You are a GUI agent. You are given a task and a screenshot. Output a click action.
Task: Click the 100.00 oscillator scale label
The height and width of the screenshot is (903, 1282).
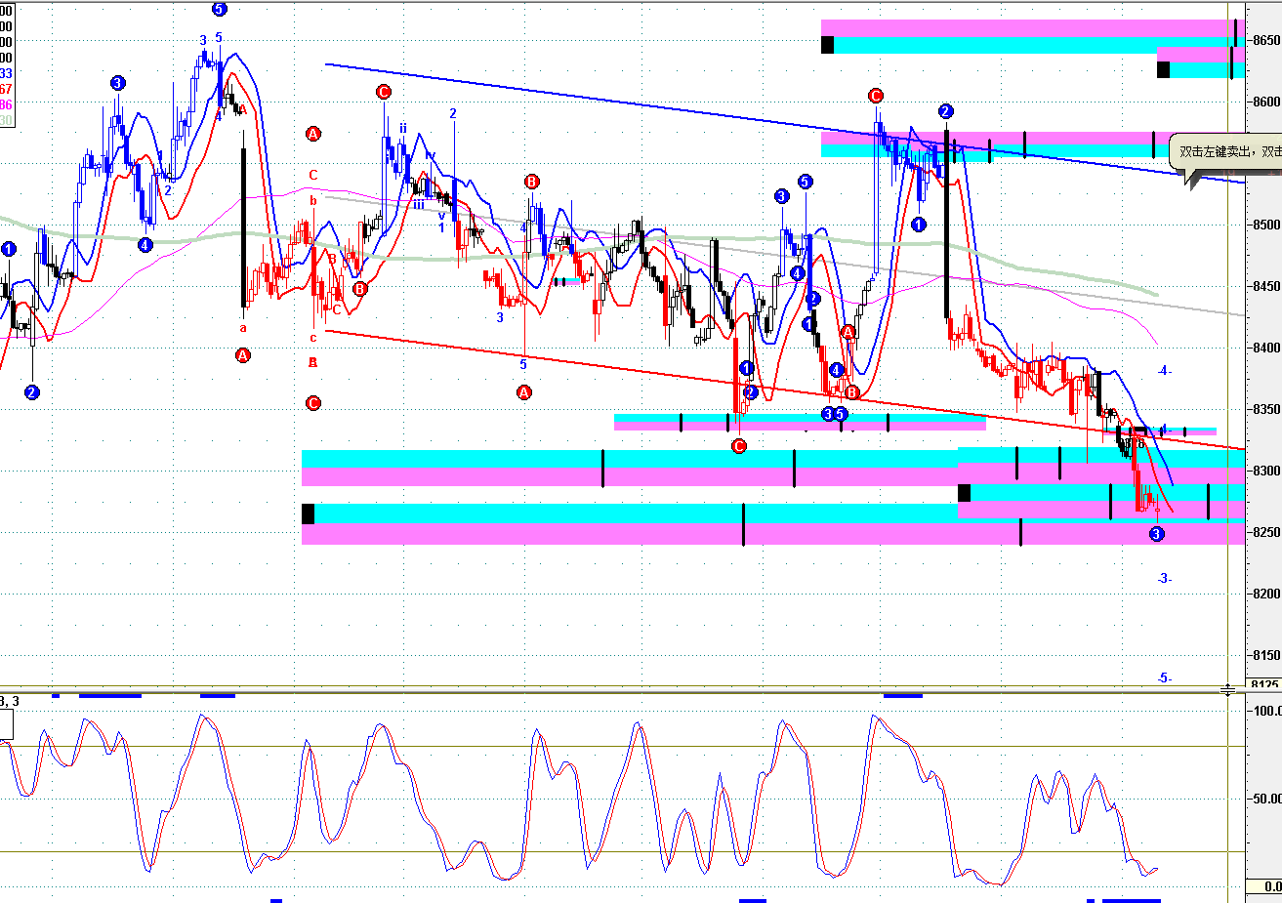click(x=1265, y=710)
